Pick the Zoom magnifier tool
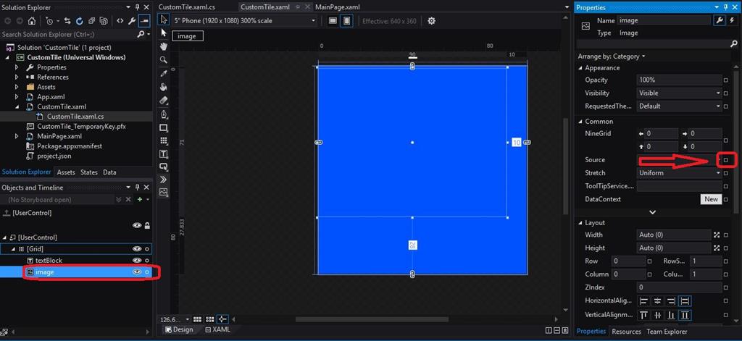 (164, 60)
